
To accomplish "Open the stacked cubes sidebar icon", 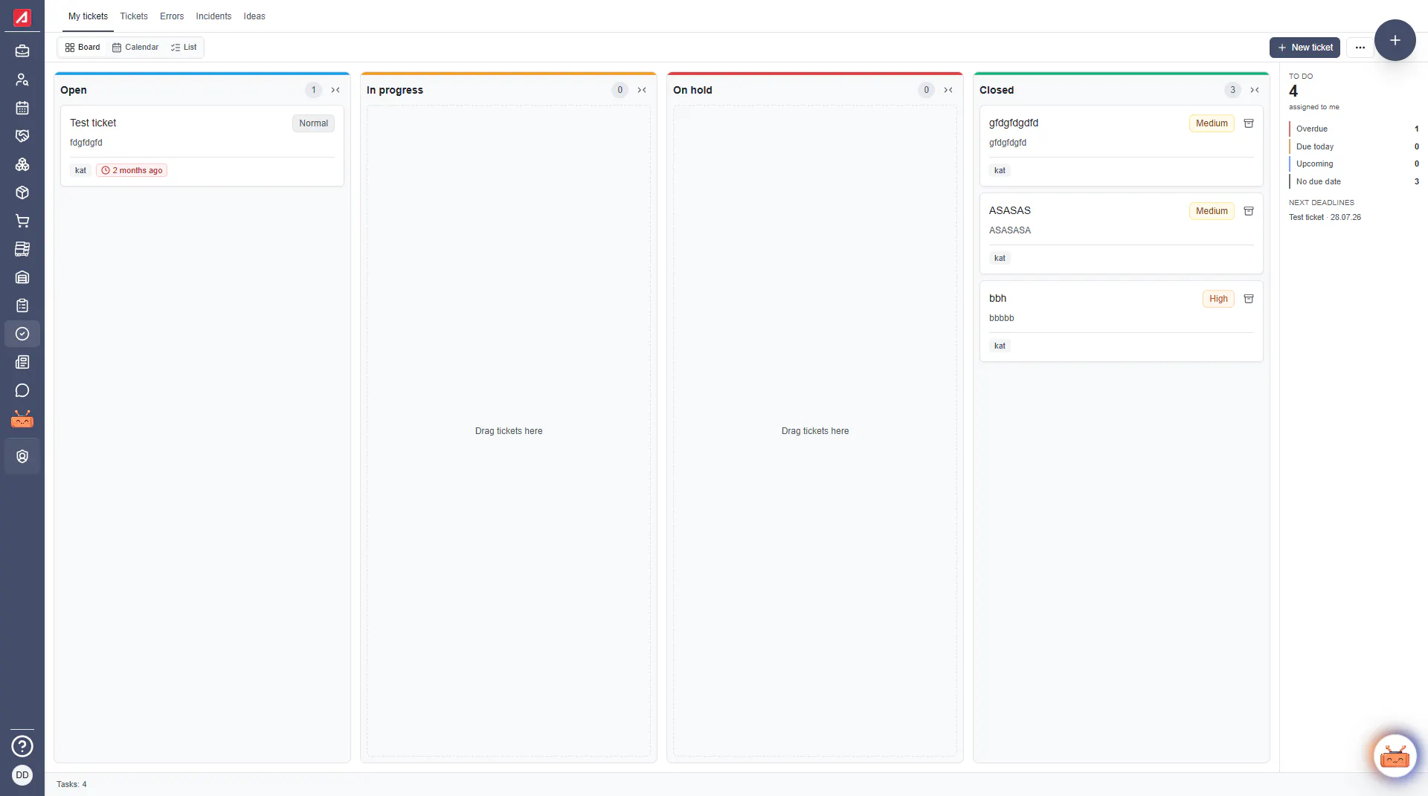I will pyautogui.click(x=22, y=164).
